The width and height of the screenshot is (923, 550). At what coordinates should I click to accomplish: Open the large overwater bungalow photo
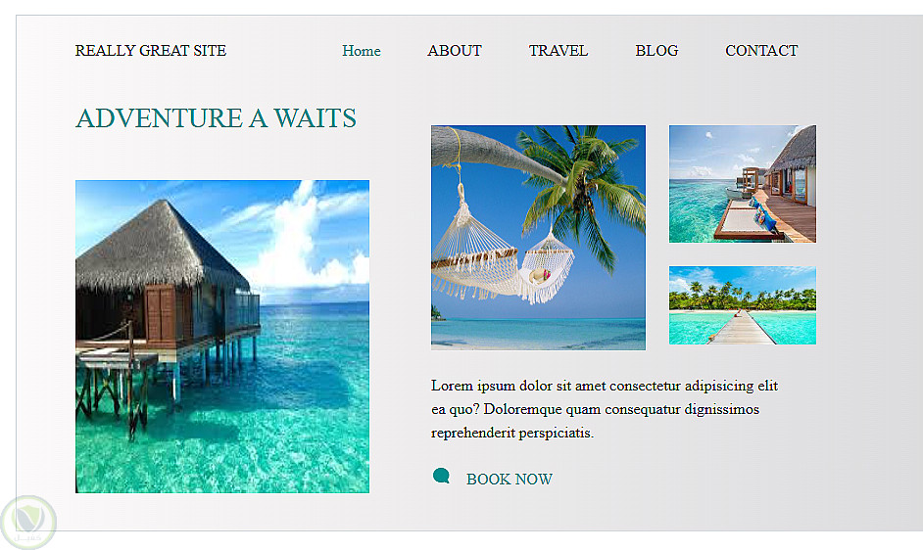click(x=222, y=337)
